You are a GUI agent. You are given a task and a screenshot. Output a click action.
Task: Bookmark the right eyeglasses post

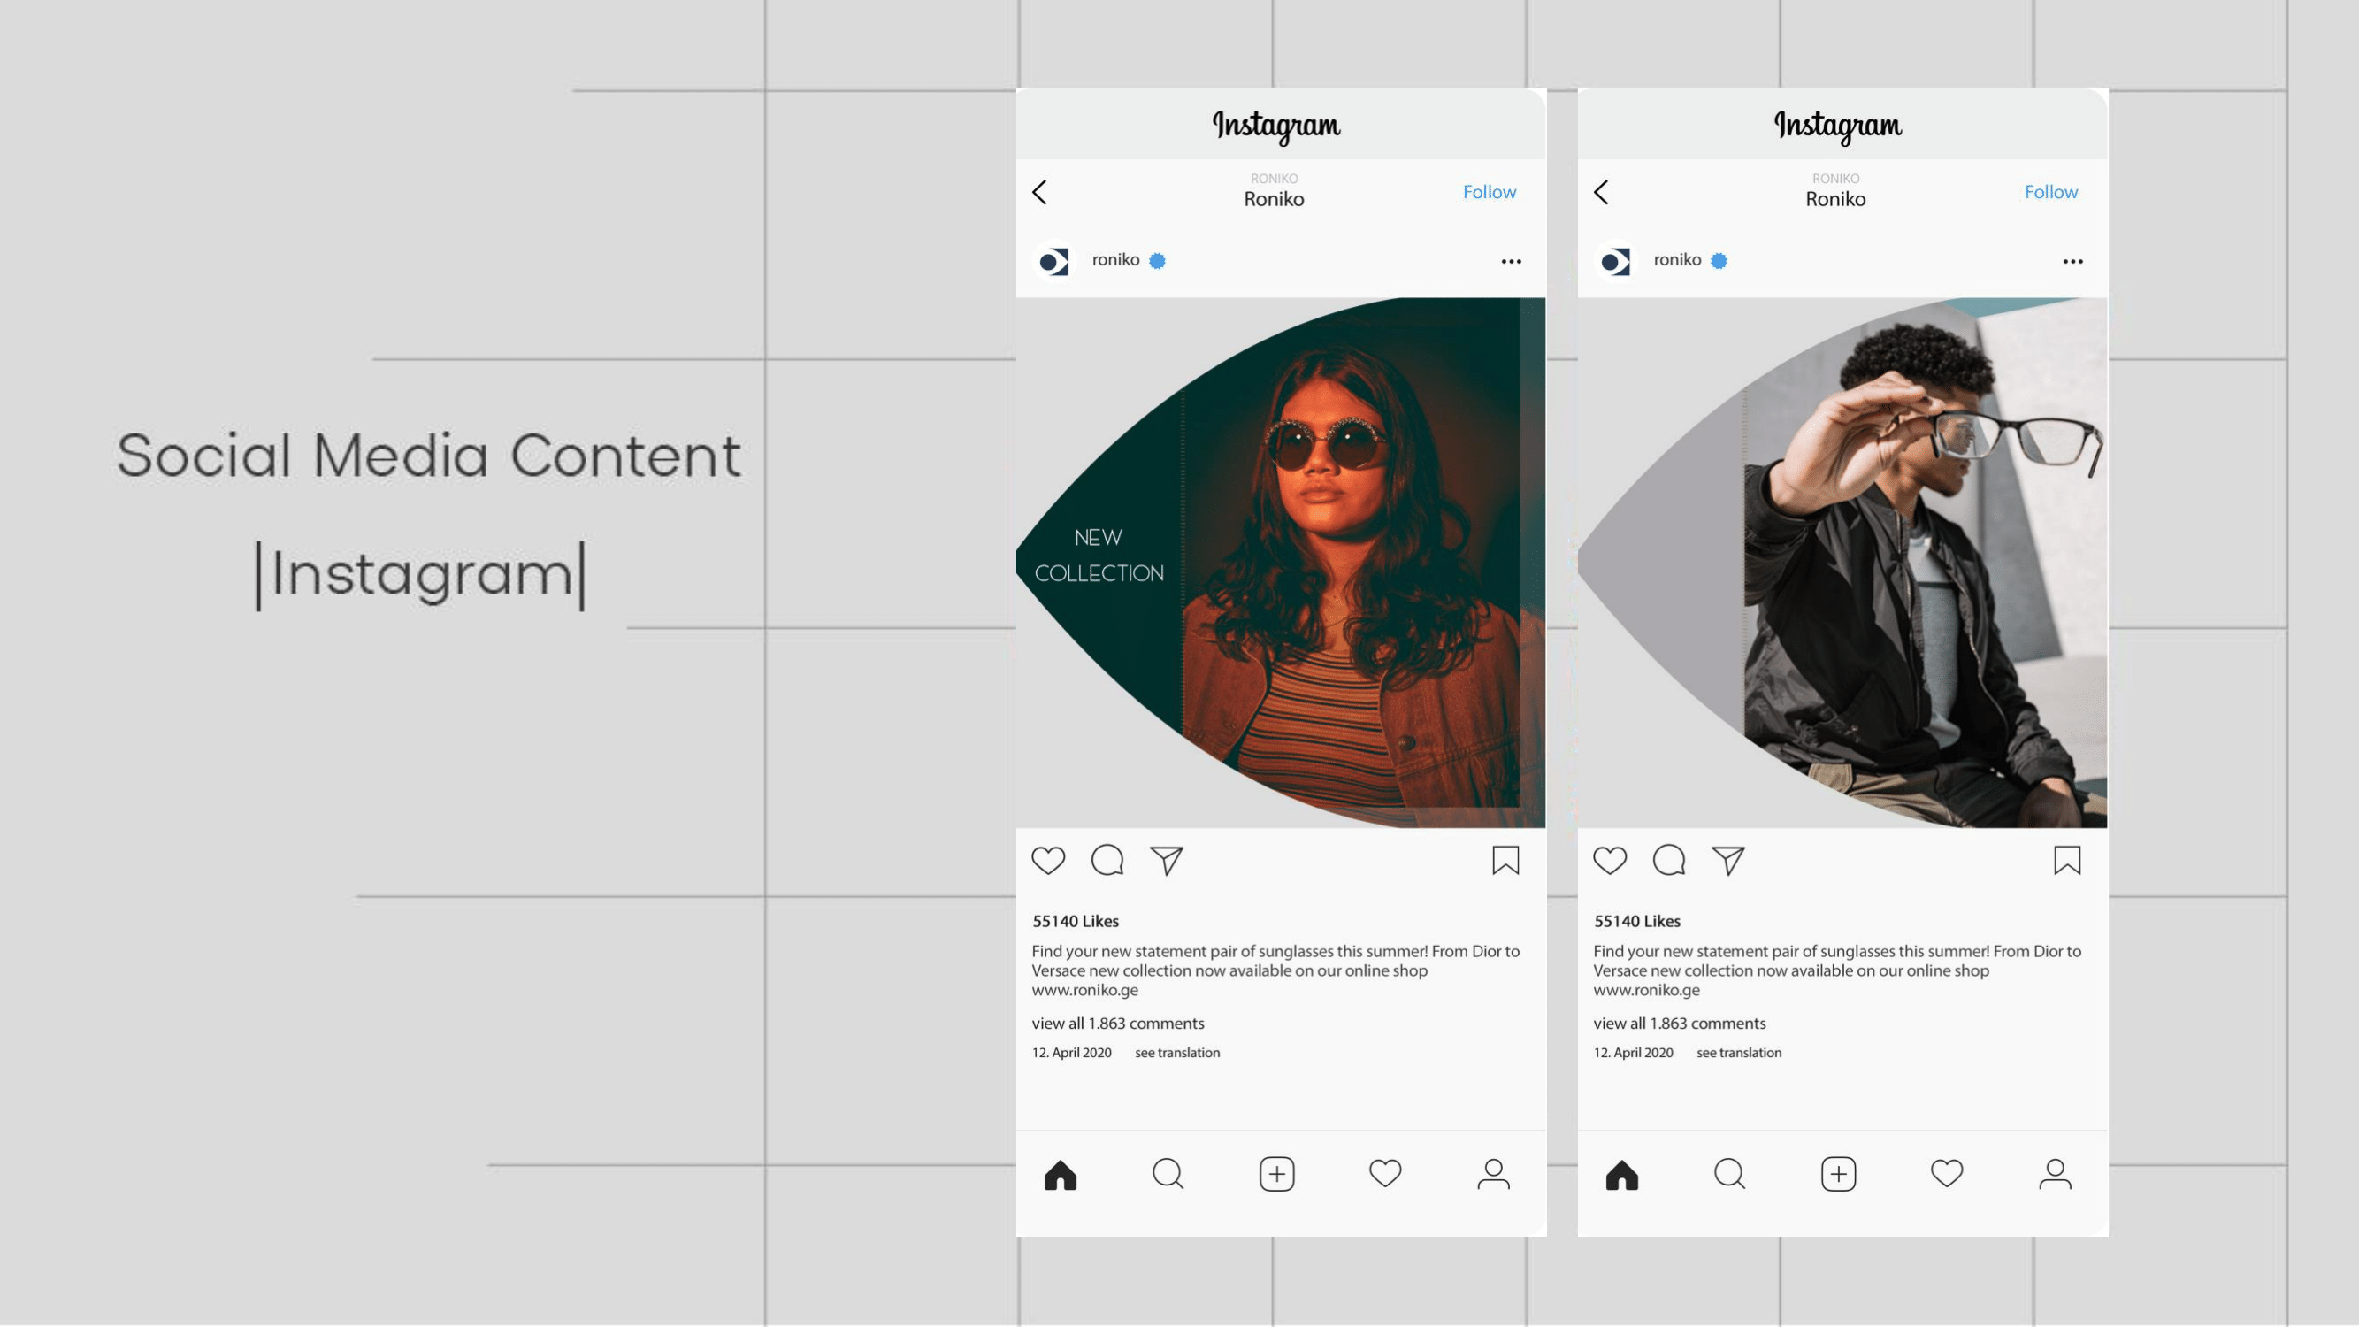click(x=2067, y=860)
